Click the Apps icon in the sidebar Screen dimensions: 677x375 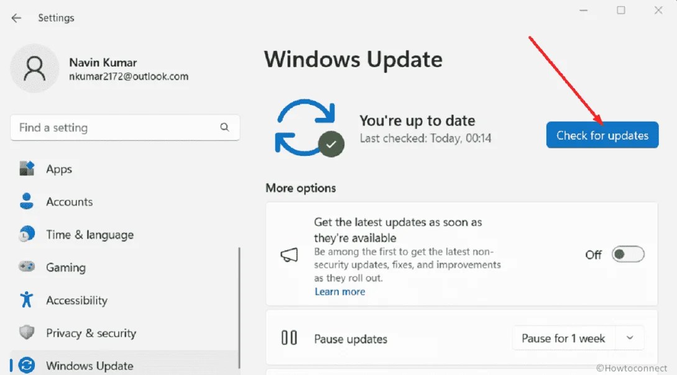(27, 168)
